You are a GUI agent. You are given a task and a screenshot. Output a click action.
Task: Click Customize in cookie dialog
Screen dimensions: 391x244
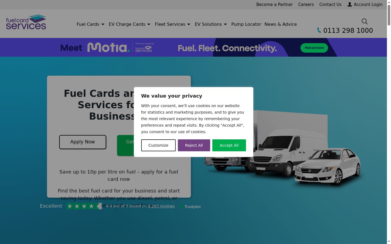[x=158, y=145]
